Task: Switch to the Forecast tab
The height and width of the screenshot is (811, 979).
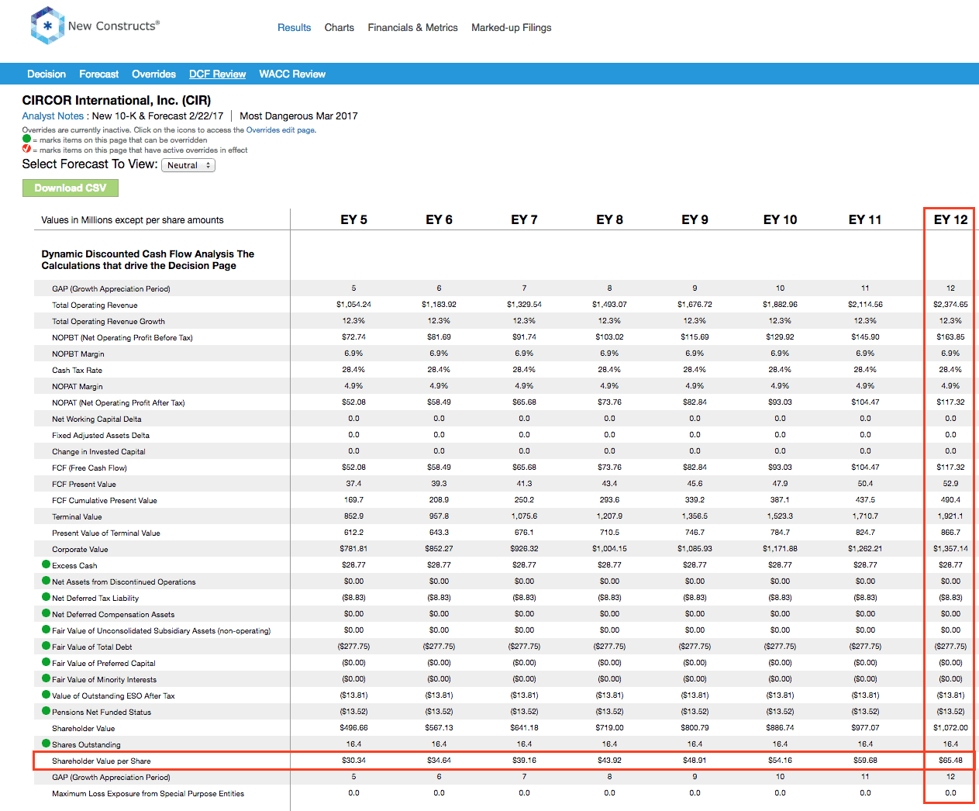Action: click(x=99, y=74)
